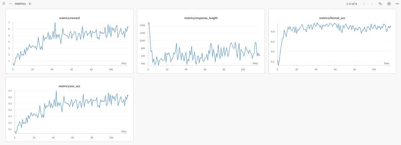Click the final data point on ans_acc chart
401x145 pixels.
point(128,96)
